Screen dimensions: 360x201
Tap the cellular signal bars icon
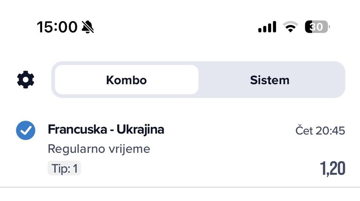click(x=267, y=27)
